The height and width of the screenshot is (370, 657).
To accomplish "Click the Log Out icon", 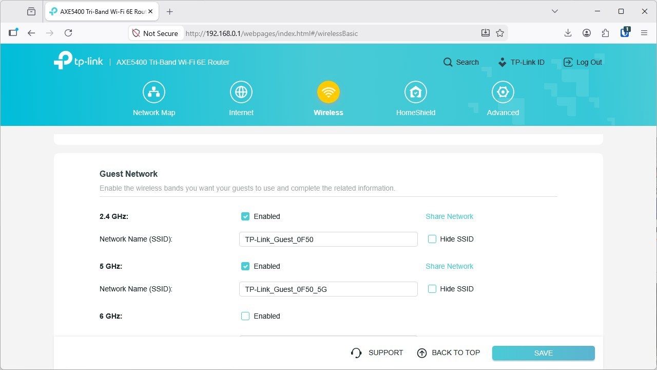I will [568, 62].
